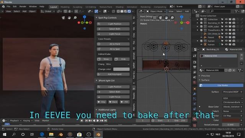
Task: Toggle snapping magnet icon
Action: (x=65, y=11)
